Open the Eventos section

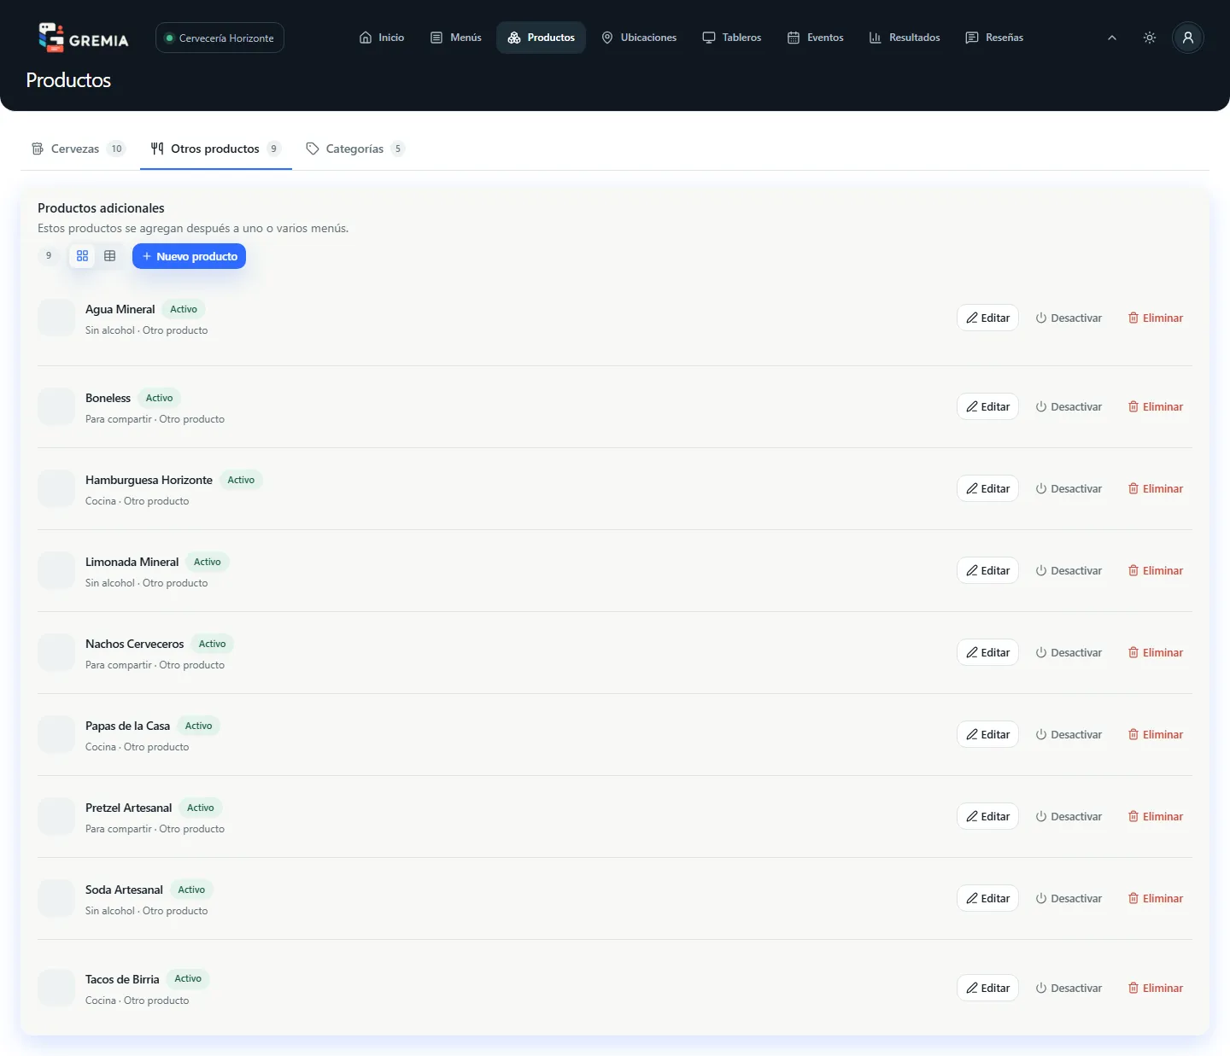816,38
